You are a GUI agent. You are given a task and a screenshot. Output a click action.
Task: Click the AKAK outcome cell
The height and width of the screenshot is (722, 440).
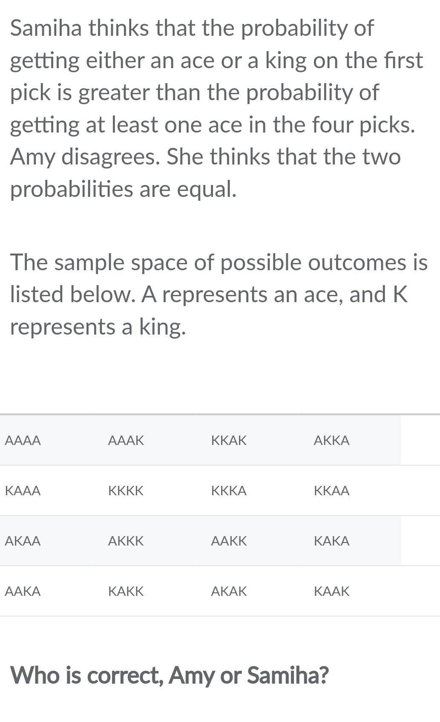click(x=229, y=591)
